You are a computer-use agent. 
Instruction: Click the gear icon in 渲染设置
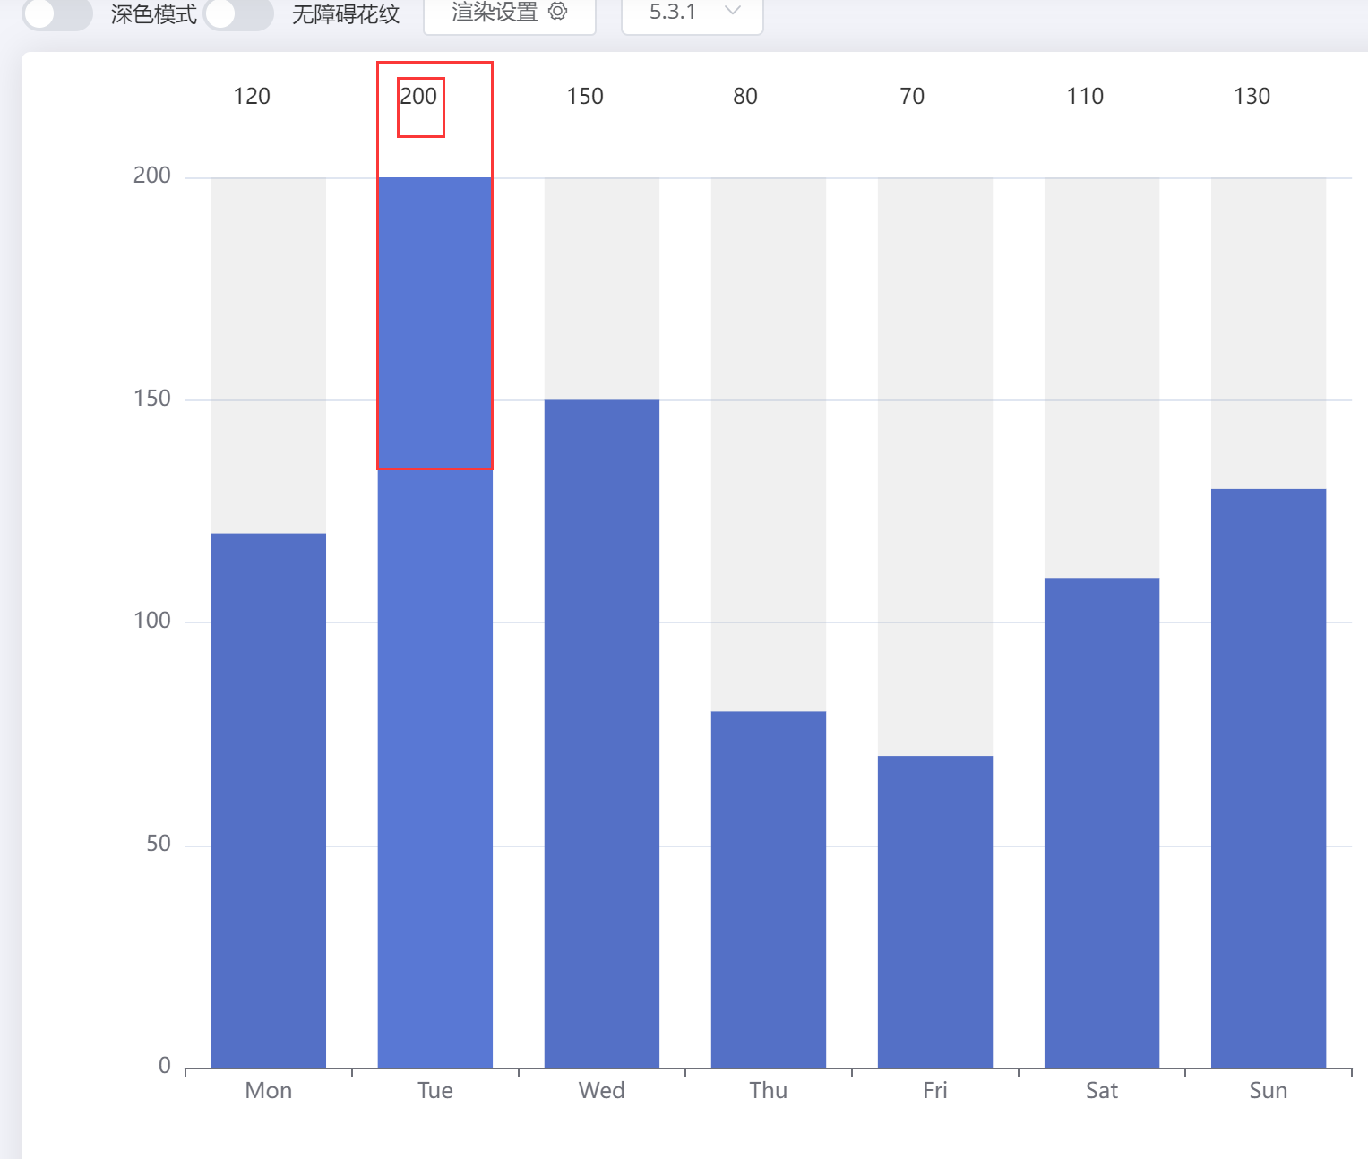(x=557, y=12)
